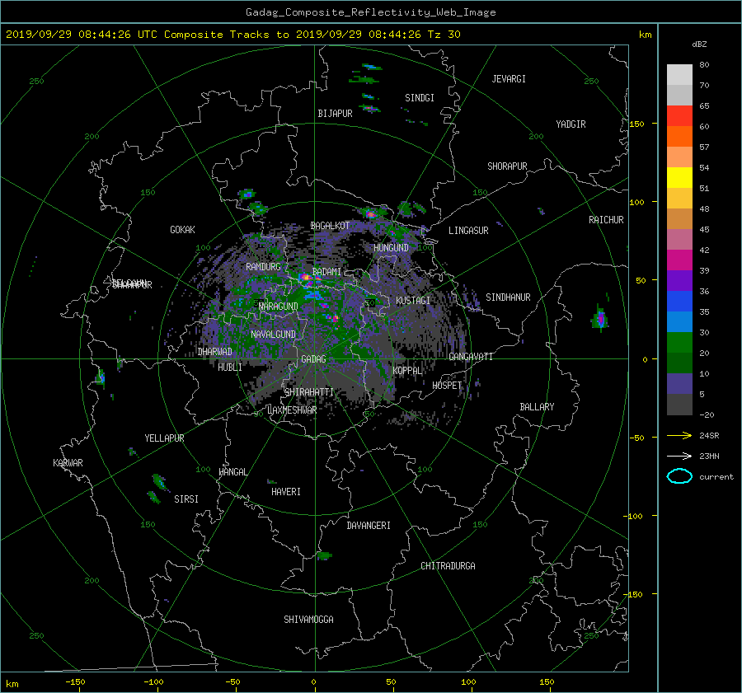Click the 'BIJAPUR' city label
The height and width of the screenshot is (693, 742).
click(335, 114)
